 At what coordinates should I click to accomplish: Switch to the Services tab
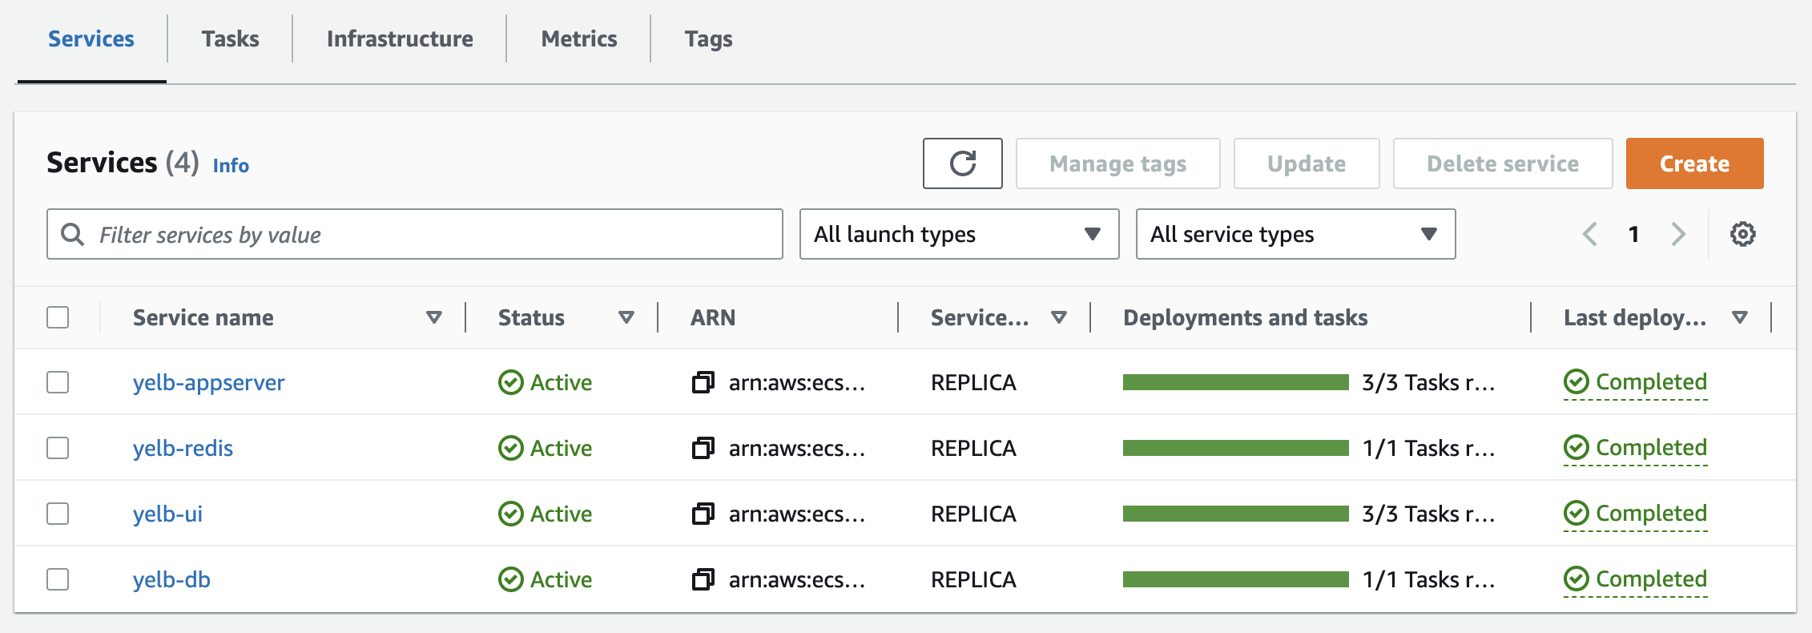(91, 39)
